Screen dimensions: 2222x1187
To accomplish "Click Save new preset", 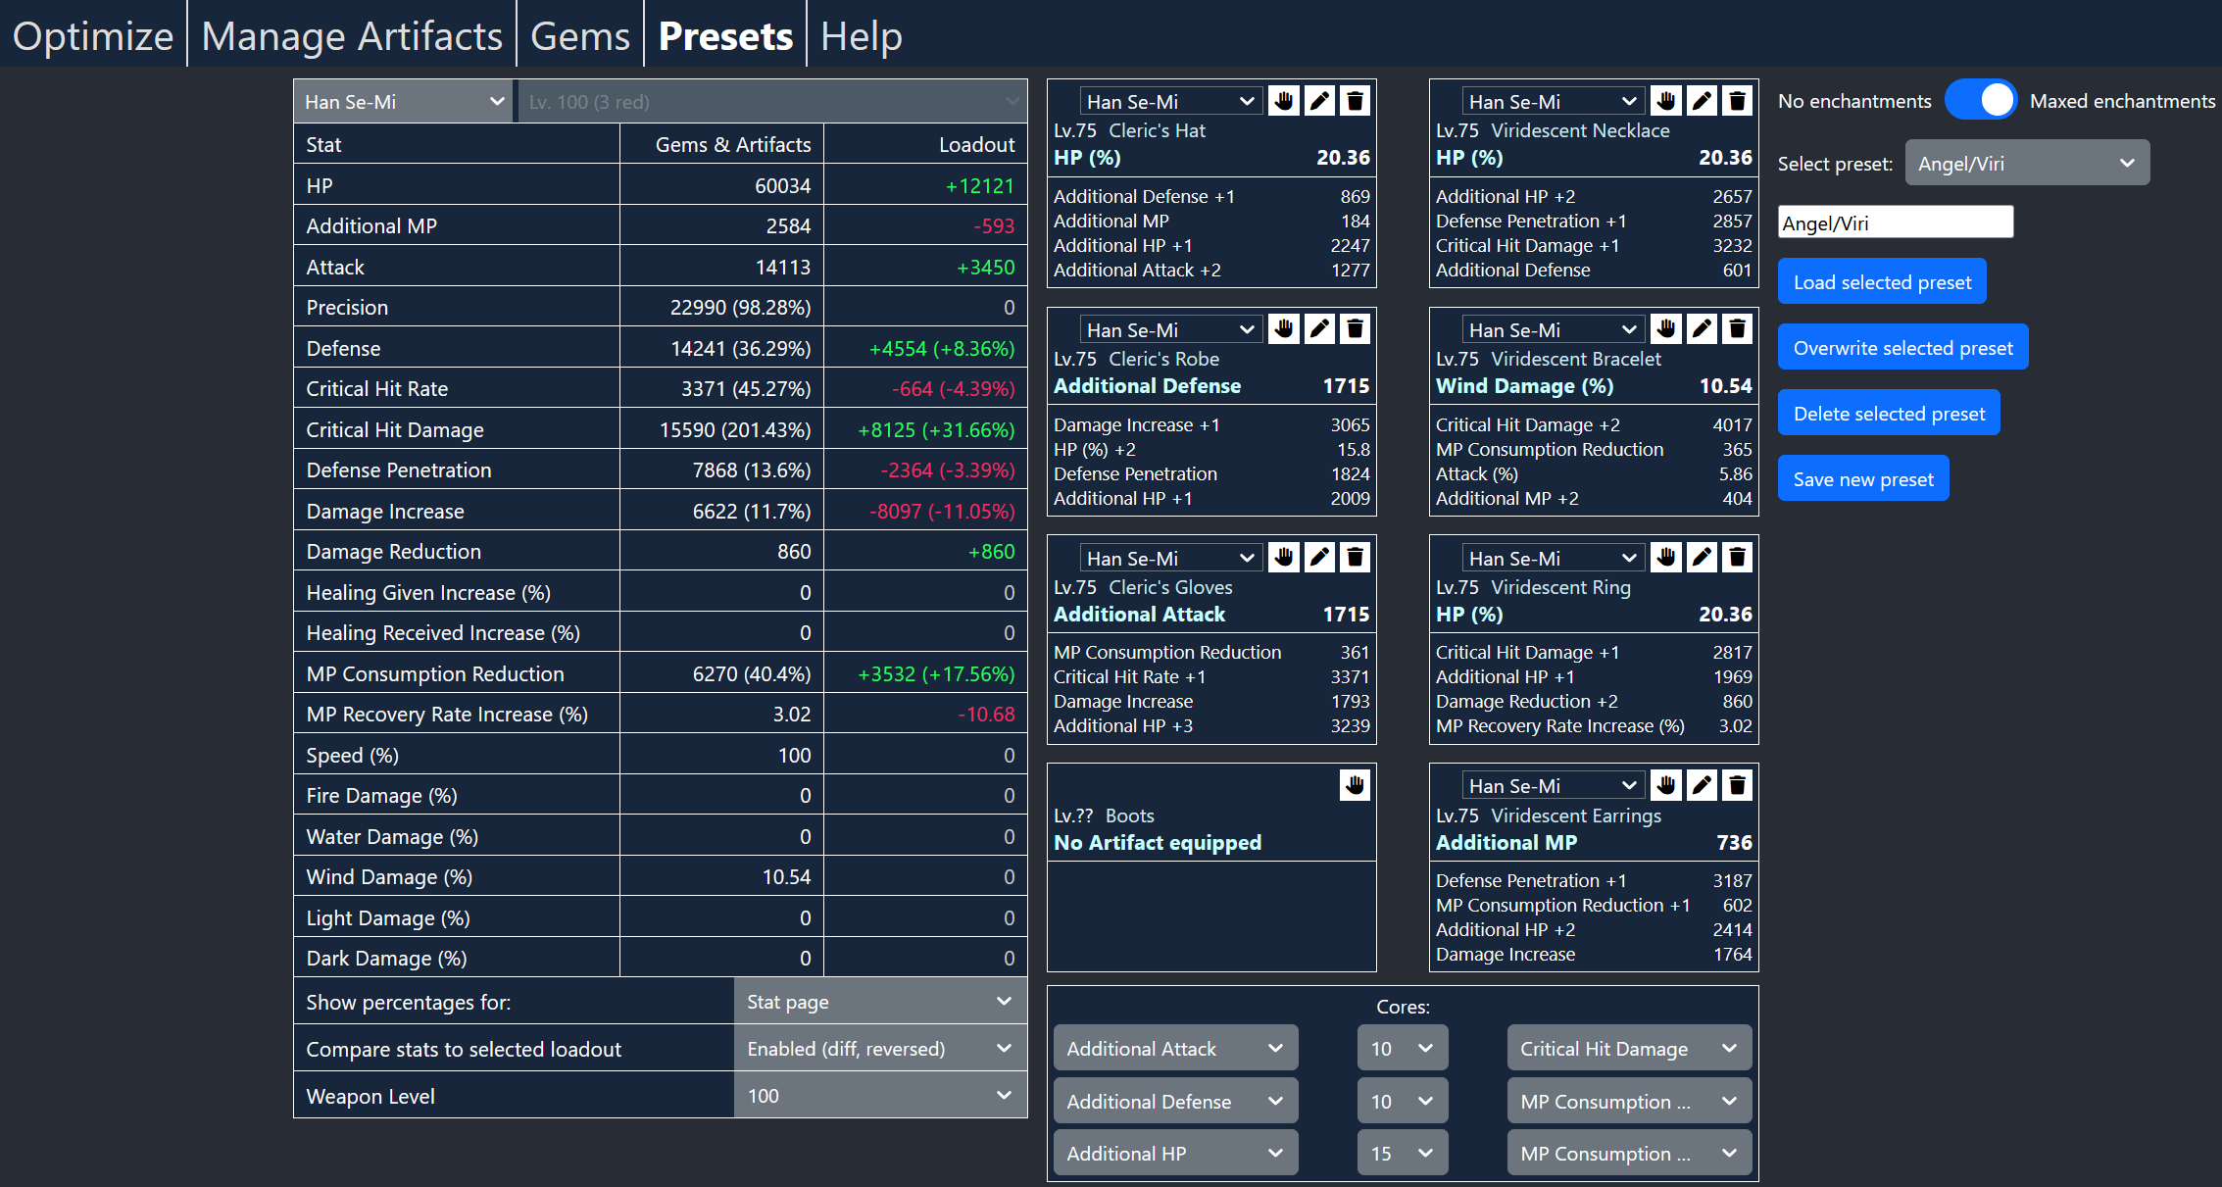I will tap(1862, 478).
